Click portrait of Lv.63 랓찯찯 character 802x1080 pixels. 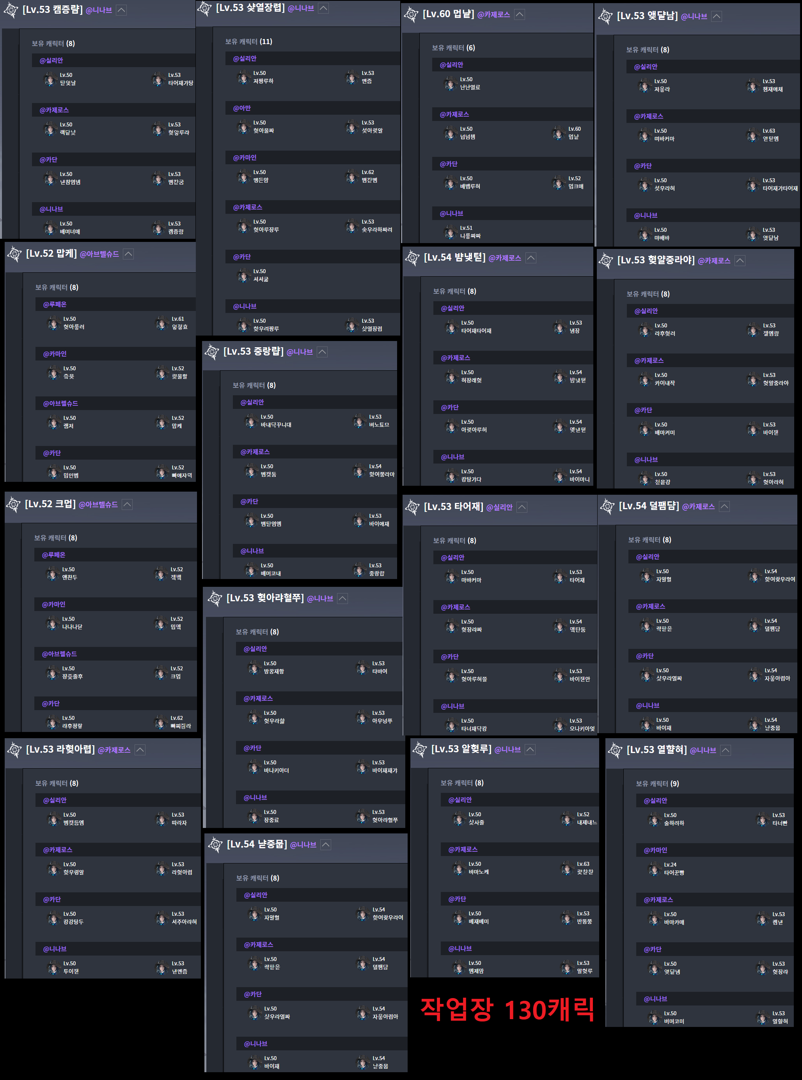click(566, 868)
